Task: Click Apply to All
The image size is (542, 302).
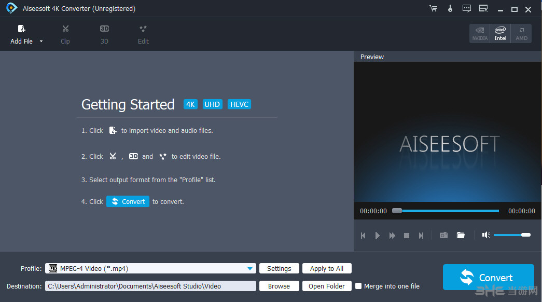Action: coord(327,268)
